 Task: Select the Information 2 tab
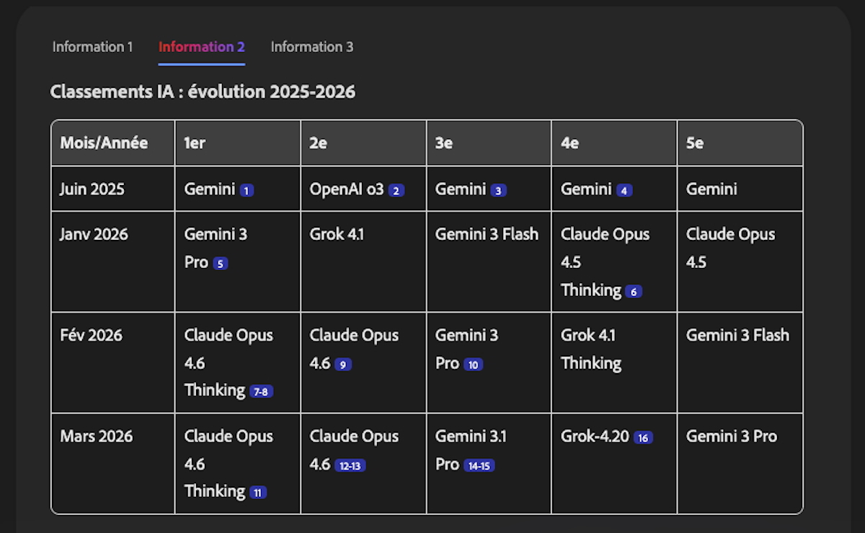[201, 47]
